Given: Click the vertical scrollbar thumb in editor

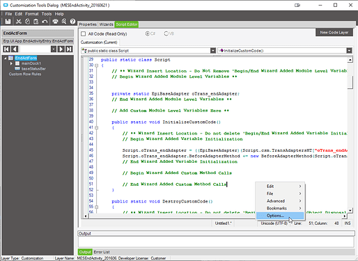Looking at the screenshot, I should click(350, 82).
